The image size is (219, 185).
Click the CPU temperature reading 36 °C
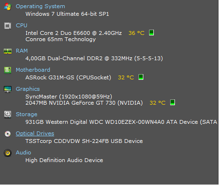(x=137, y=33)
